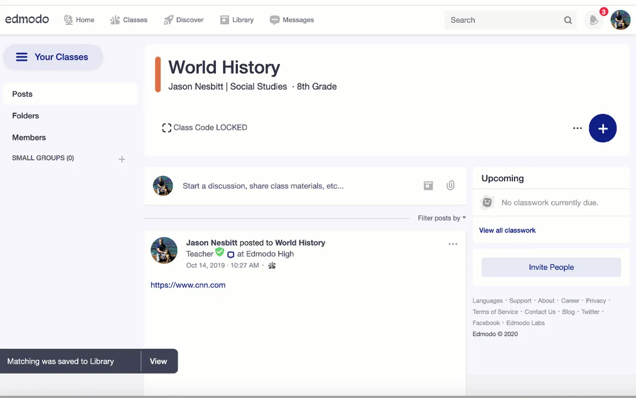Click the green verified teacher badge
This screenshot has height=398, width=636.
pyautogui.click(x=220, y=252)
